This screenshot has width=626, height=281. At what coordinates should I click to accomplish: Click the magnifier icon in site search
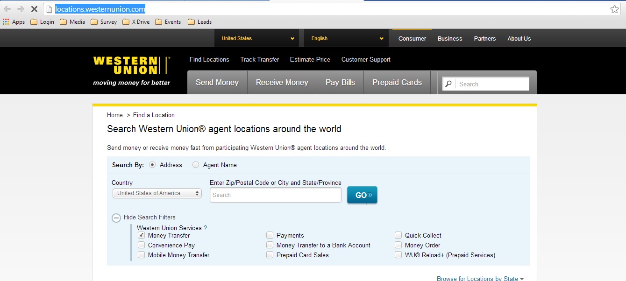pos(448,84)
